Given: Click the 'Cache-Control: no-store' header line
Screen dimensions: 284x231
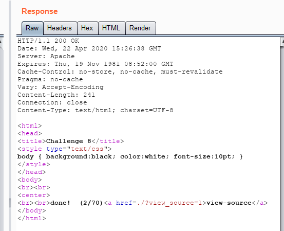Looking at the screenshot, I should [120, 72].
